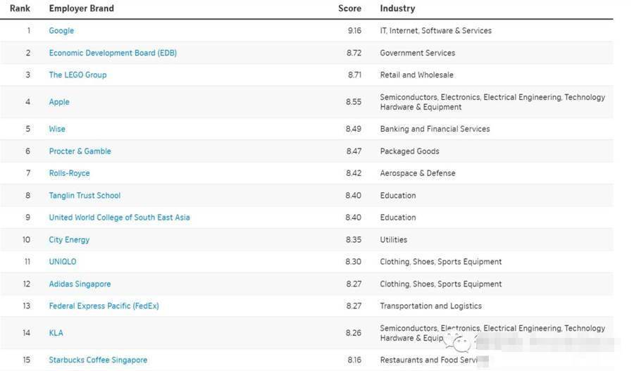Click the UNIQLO row industry text
The height and width of the screenshot is (371, 634).
coord(441,261)
